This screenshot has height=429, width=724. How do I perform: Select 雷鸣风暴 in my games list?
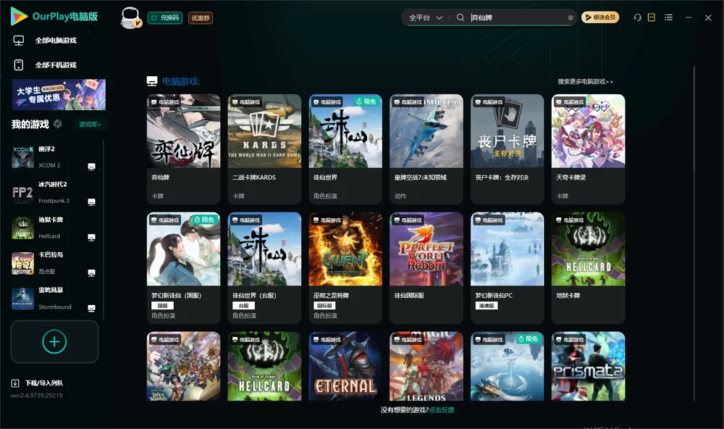click(x=56, y=299)
